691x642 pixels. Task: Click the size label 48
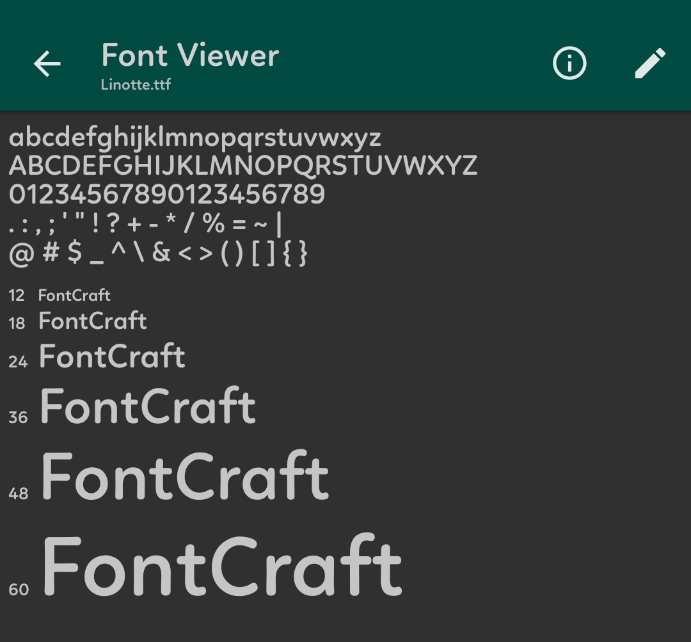19,494
